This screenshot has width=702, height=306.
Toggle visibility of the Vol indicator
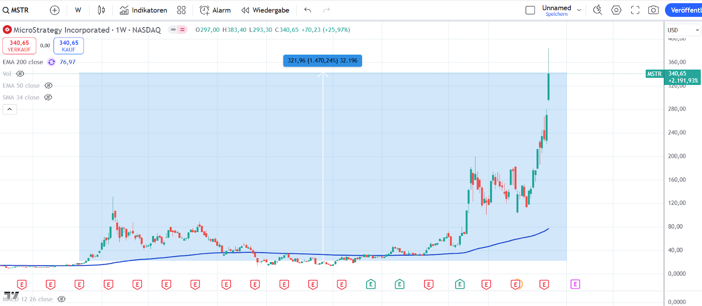[x=20, y=74]
